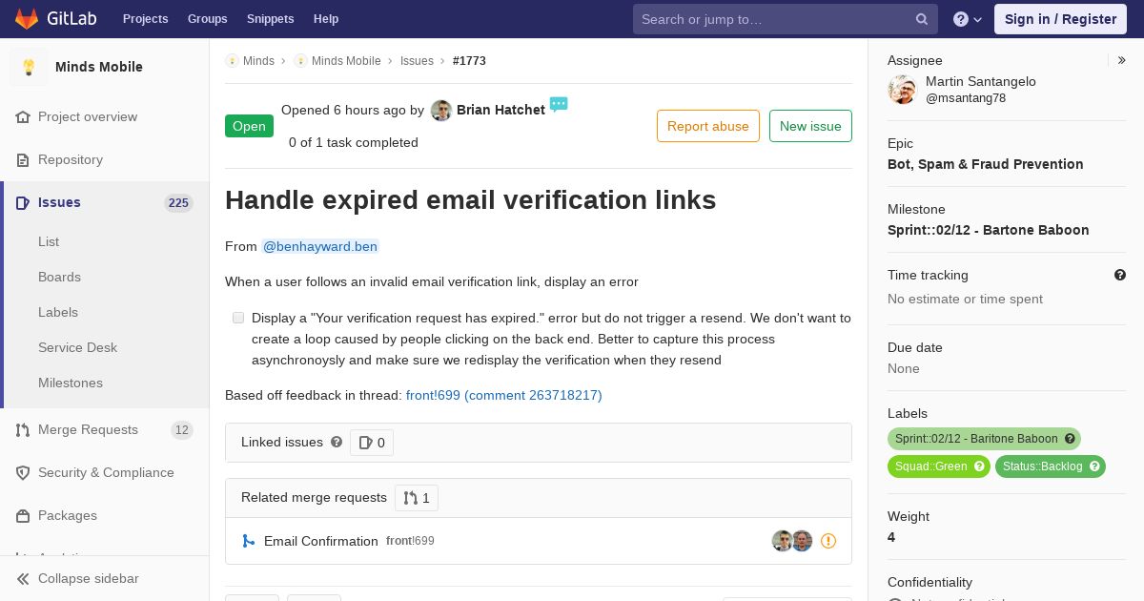Click related merge requests count badge

417,498
